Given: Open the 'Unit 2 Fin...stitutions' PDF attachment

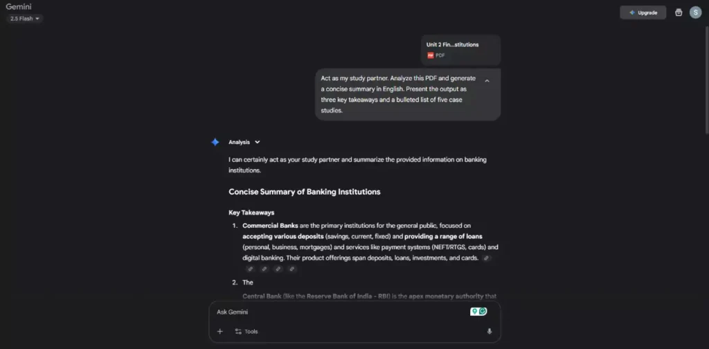Looking at the screenshot, I should pyautogui.click(x=460, y=50).
